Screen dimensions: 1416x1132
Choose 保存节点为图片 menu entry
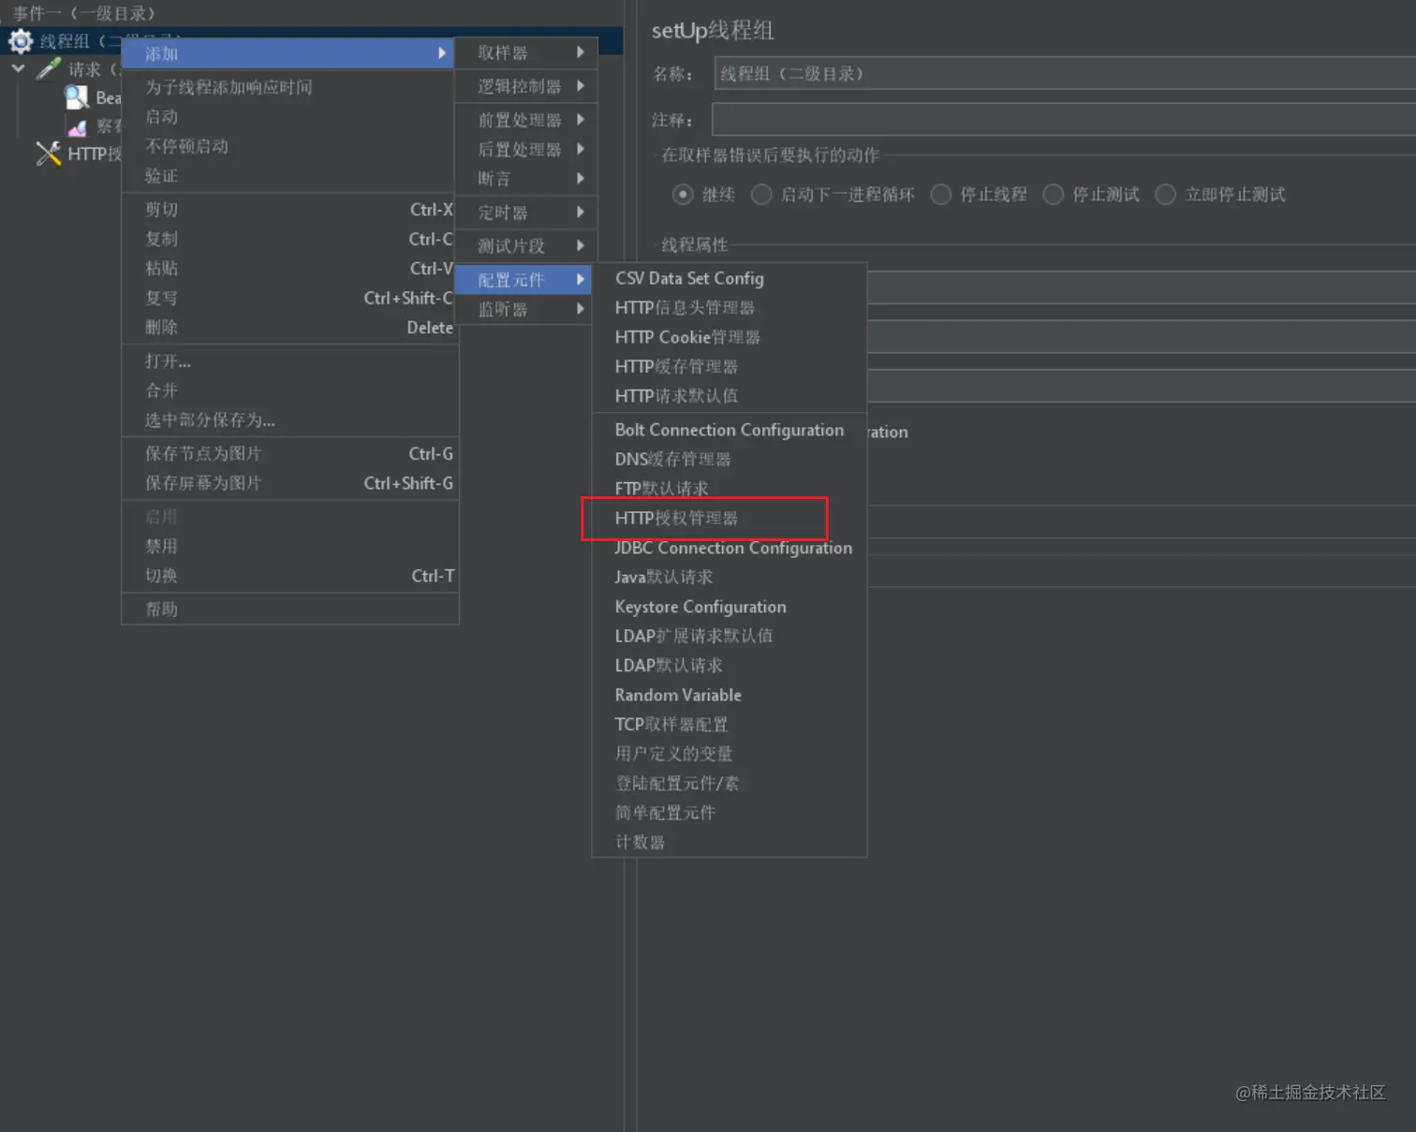pyautogui.click(x=290, y=454)
